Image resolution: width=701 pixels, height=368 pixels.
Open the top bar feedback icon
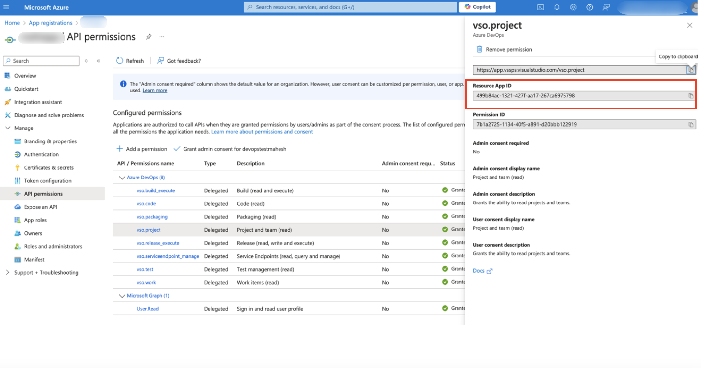click(606, 7)
